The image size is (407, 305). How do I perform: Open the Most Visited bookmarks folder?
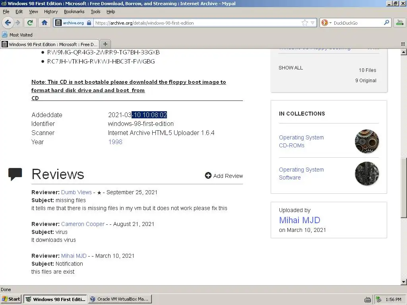tap(17, 35)
